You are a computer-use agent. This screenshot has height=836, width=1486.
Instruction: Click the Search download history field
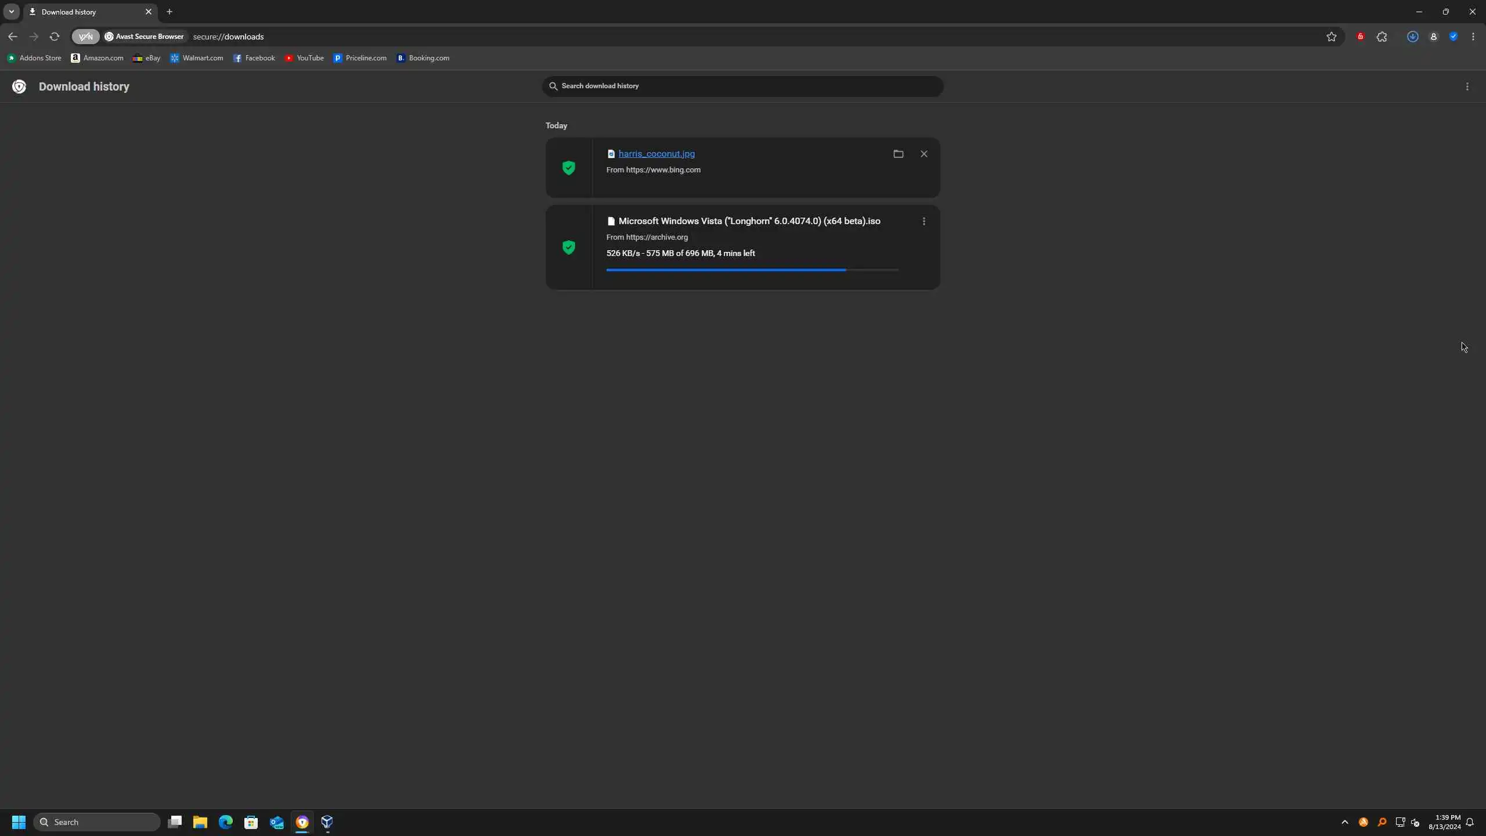tap(742, 86)
